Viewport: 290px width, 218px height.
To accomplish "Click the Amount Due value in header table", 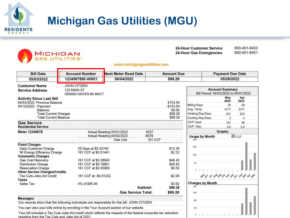I will click(x=173, y=79).
